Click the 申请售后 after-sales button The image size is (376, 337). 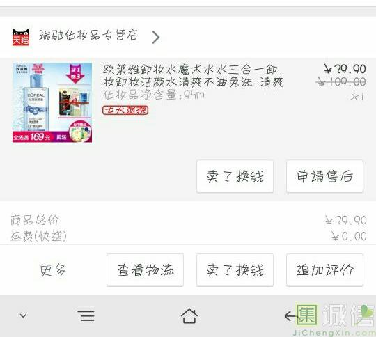(324, 176)
